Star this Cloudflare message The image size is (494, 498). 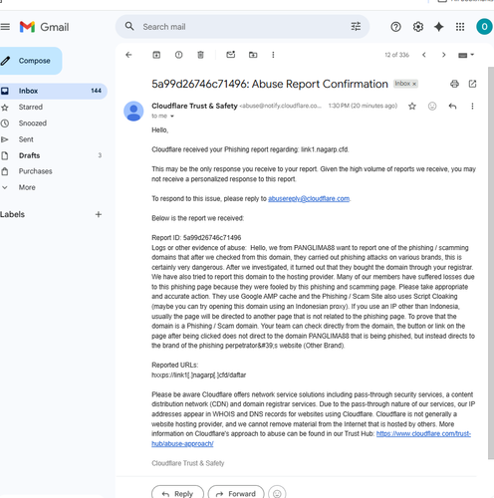412,107
